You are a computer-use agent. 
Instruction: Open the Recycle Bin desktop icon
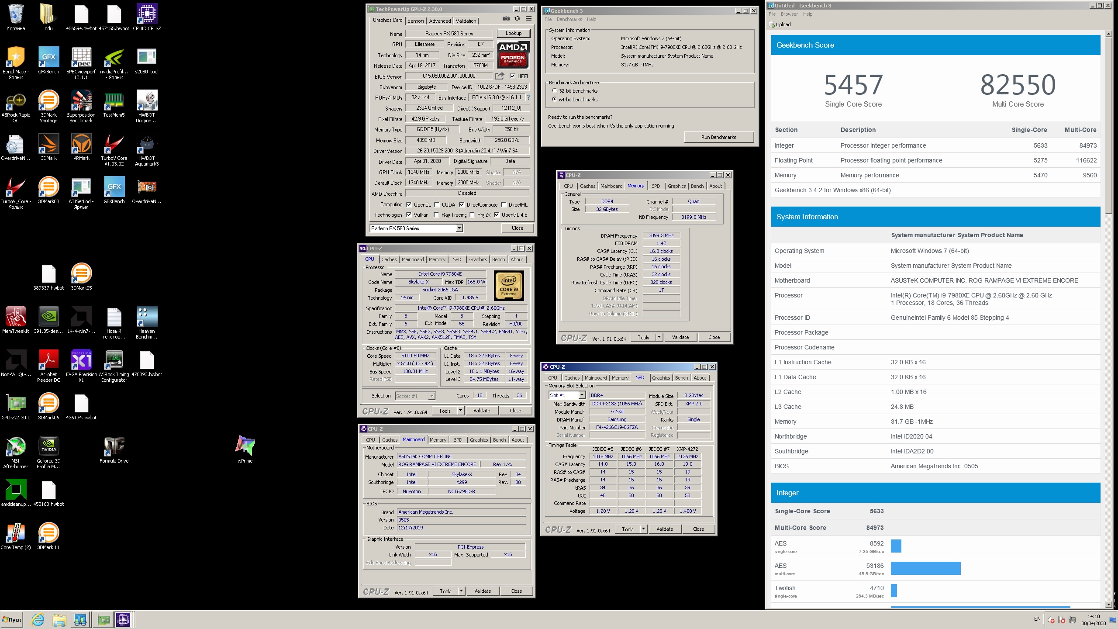tap(16, 17)
